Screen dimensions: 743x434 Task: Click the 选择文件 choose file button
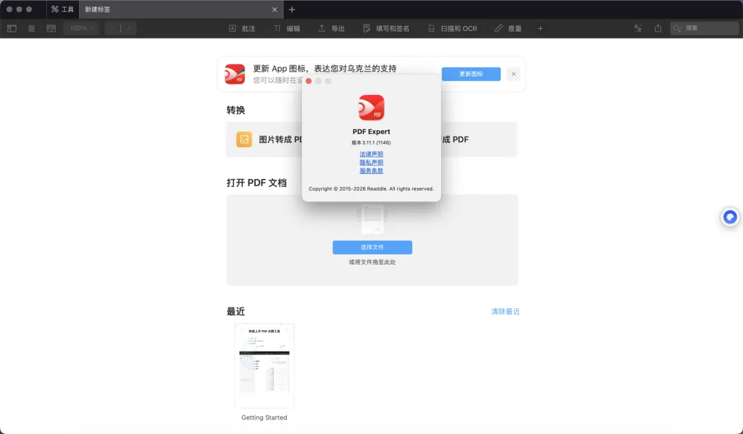[x=372, y=248]
